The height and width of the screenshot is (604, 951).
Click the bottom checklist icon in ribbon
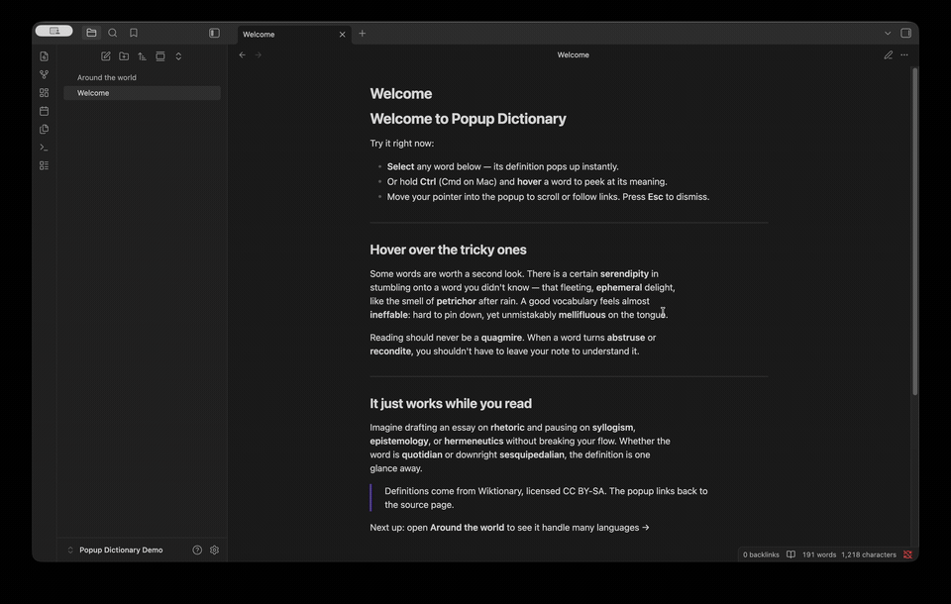point(44,165)
